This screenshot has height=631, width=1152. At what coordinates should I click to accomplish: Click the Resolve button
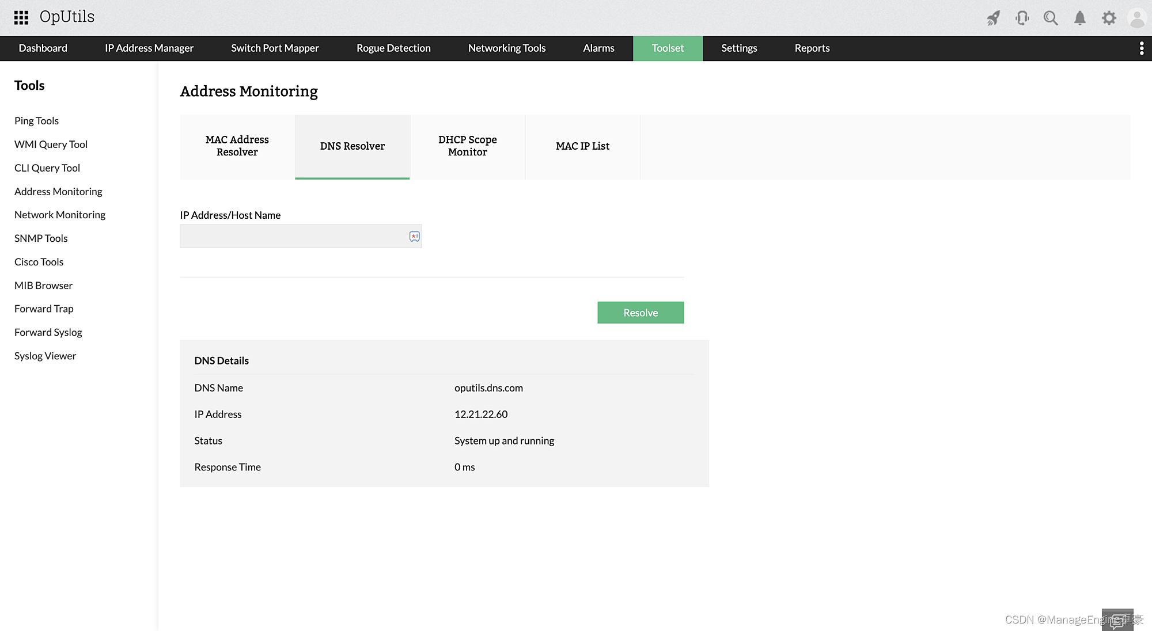tap(641, 311)
